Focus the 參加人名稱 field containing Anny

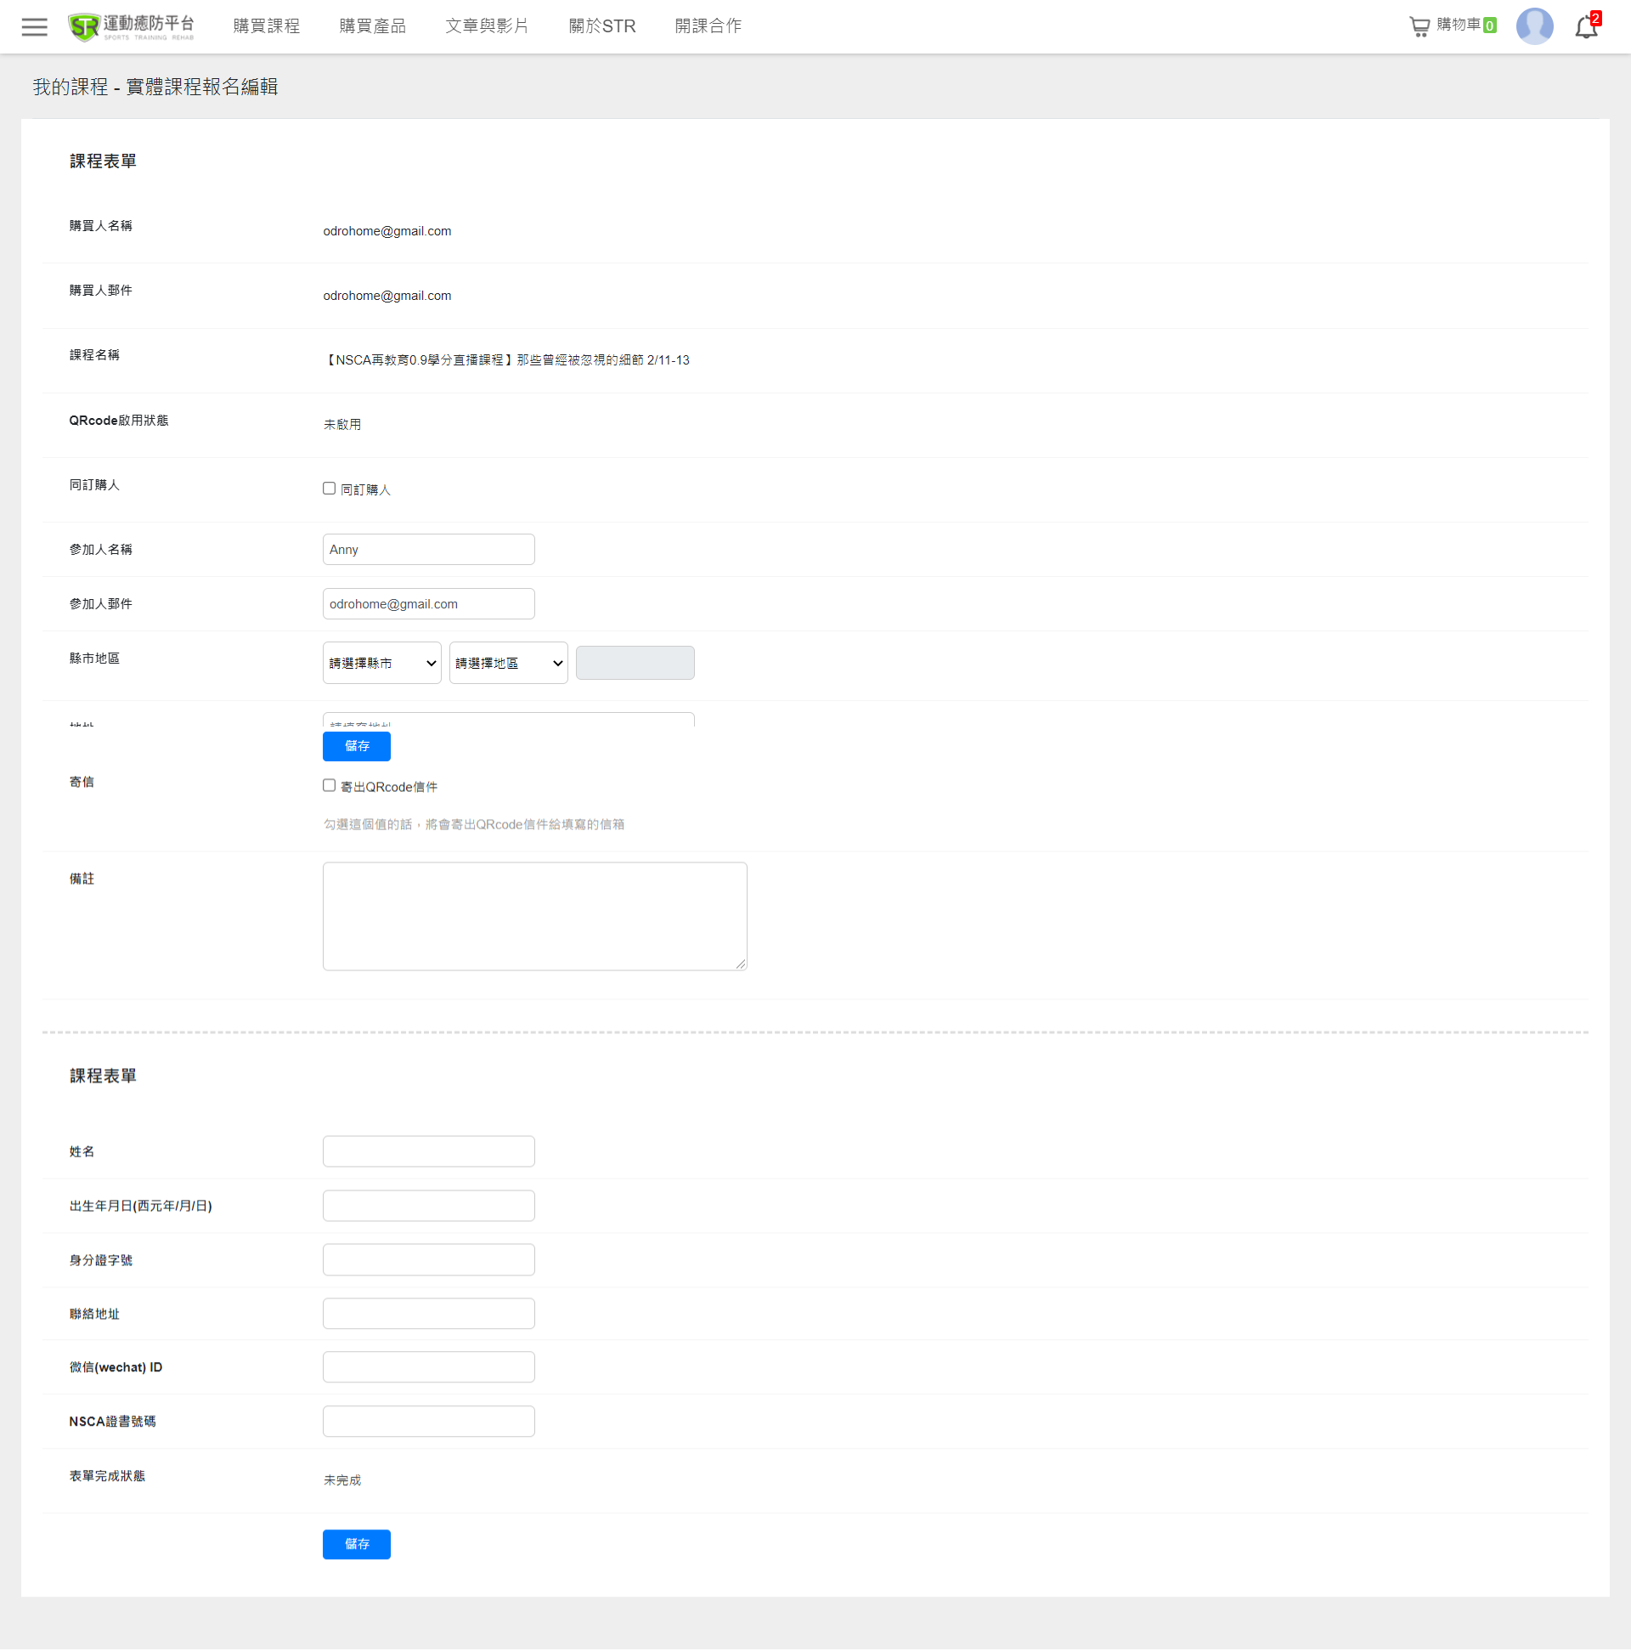click(429, 550)
